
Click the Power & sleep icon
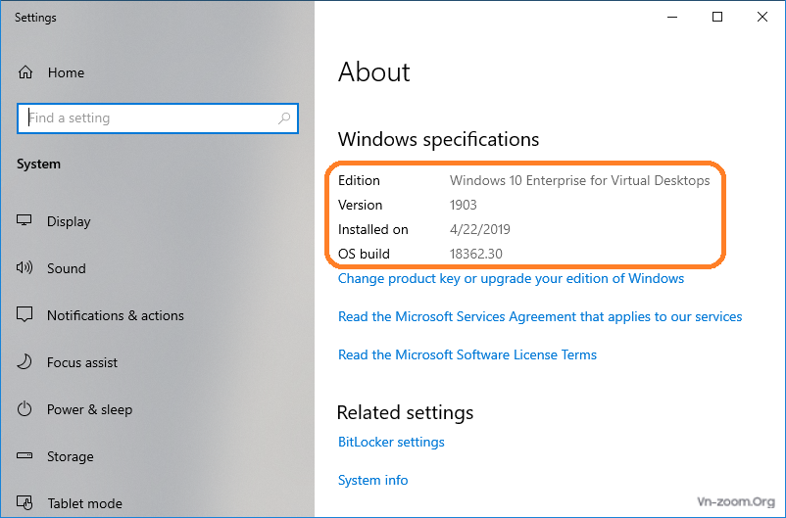pyautogui.click(x=25, y=408)
